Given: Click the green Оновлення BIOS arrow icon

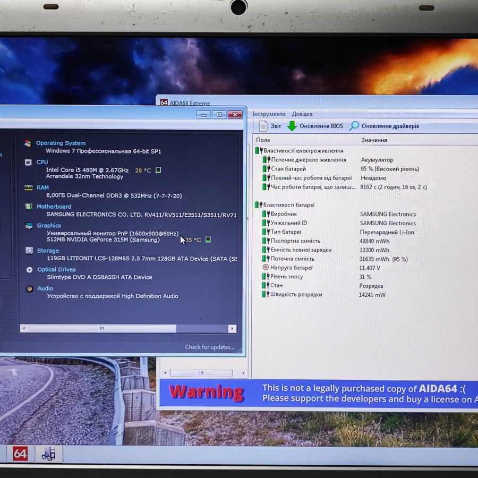Looking at the screenshot, I should [x=292, y=126].
